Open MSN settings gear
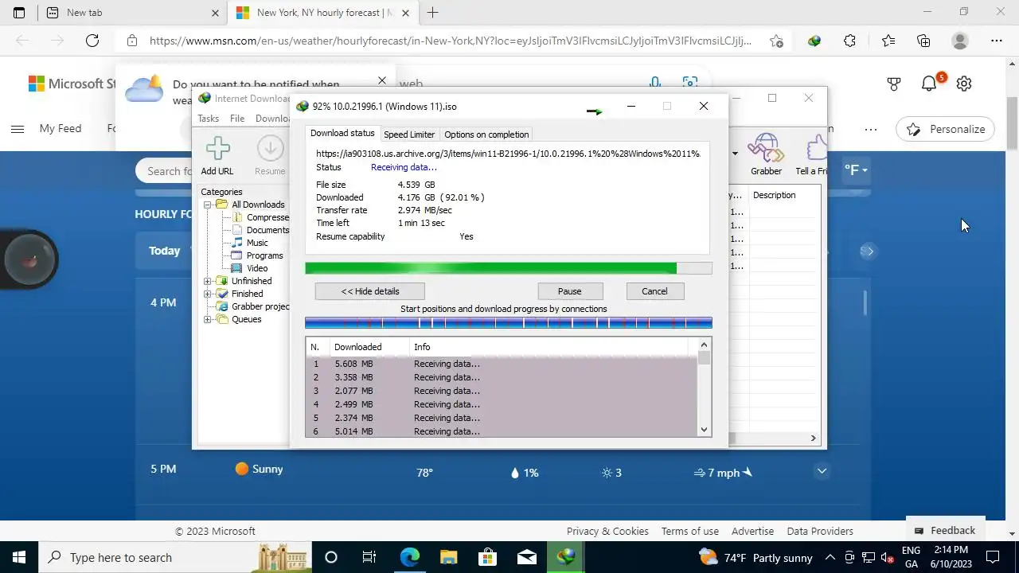The width and height of the screenshot is (1019, 573). coord(964,84)
